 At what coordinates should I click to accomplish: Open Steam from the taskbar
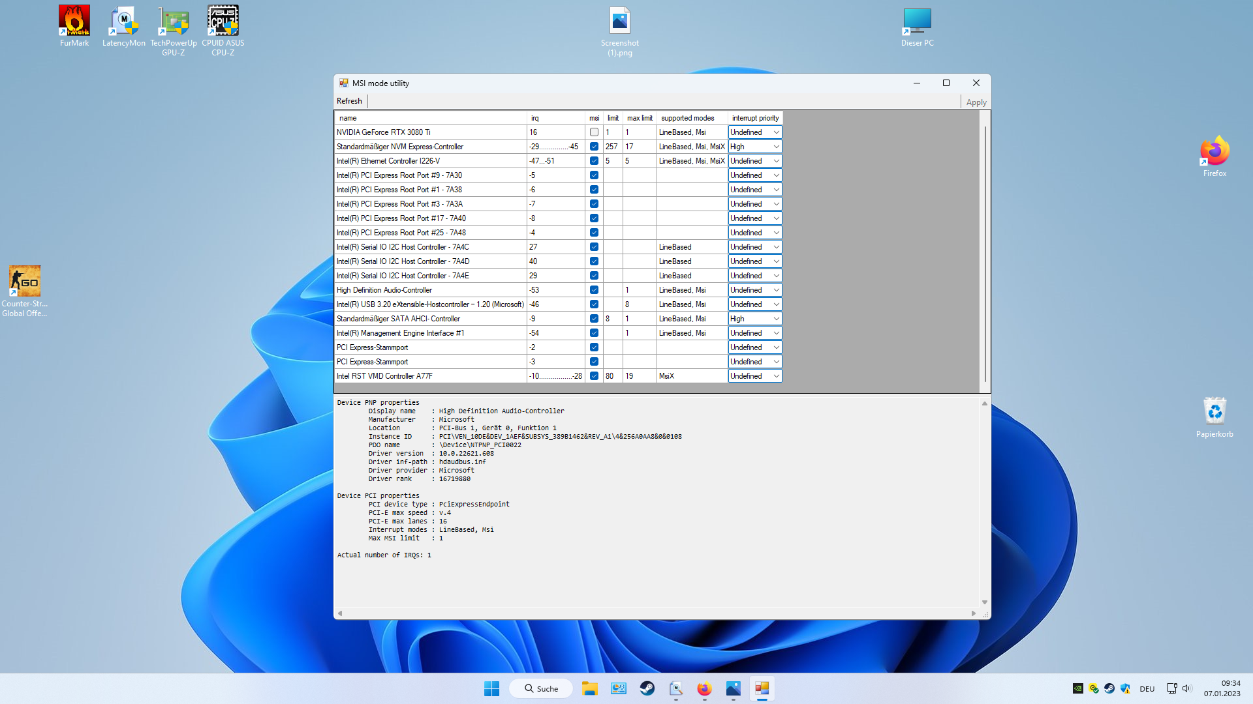coord(647,688)
